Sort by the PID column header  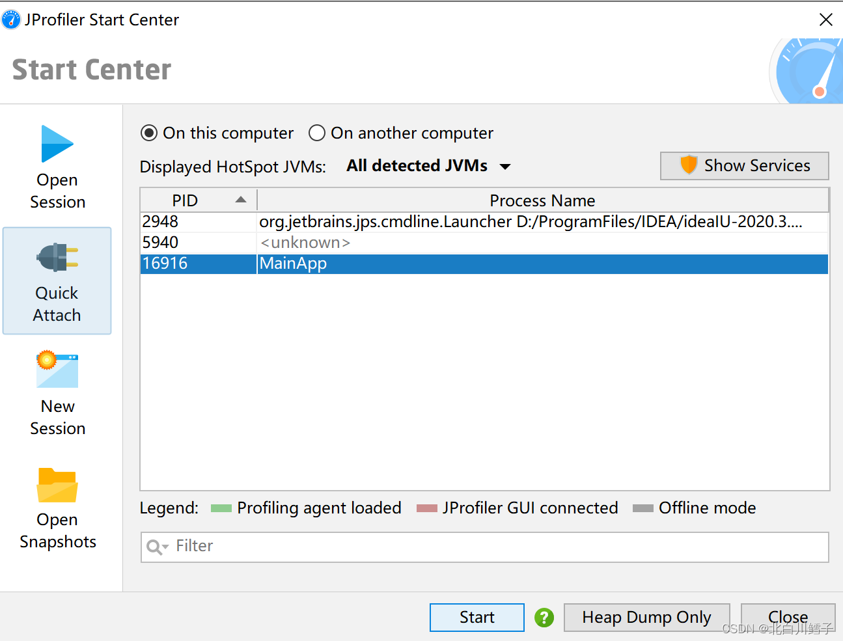pyautogui.click(x=199, y=200)
